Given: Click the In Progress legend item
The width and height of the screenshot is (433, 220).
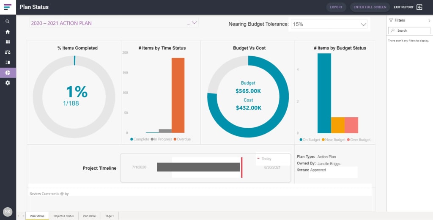Looking at the screenshot, I should [x=161, y=139].
